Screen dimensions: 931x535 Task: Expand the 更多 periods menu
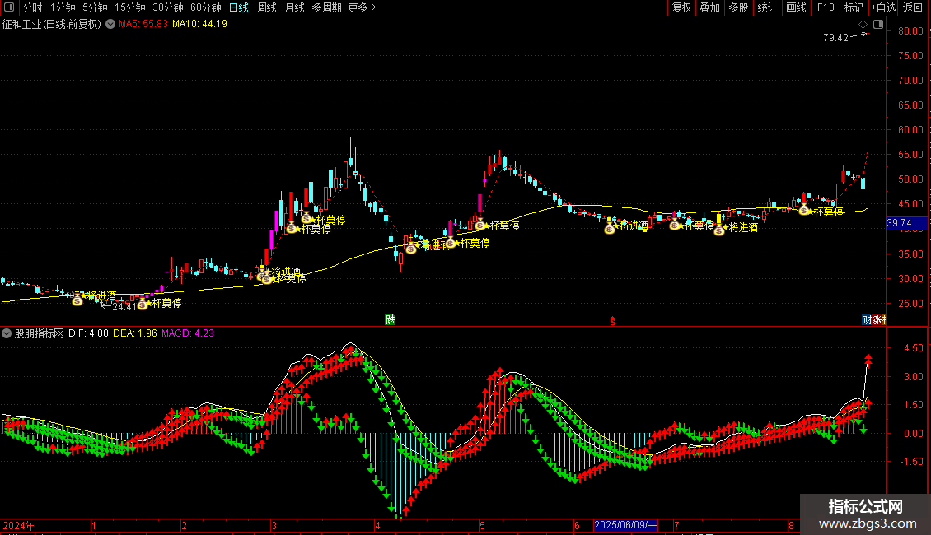pos(362,7)
